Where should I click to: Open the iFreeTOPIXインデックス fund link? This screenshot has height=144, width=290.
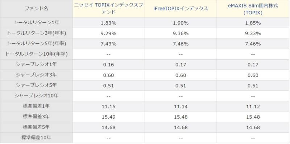pyautogui.click(x=181, y=8)
